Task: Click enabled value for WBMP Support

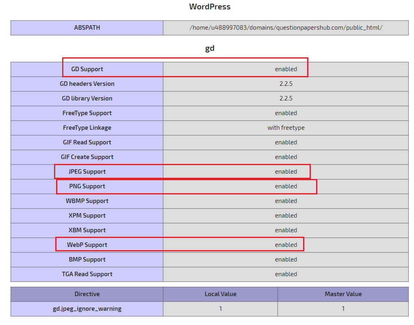Action: tap(286, 201)
